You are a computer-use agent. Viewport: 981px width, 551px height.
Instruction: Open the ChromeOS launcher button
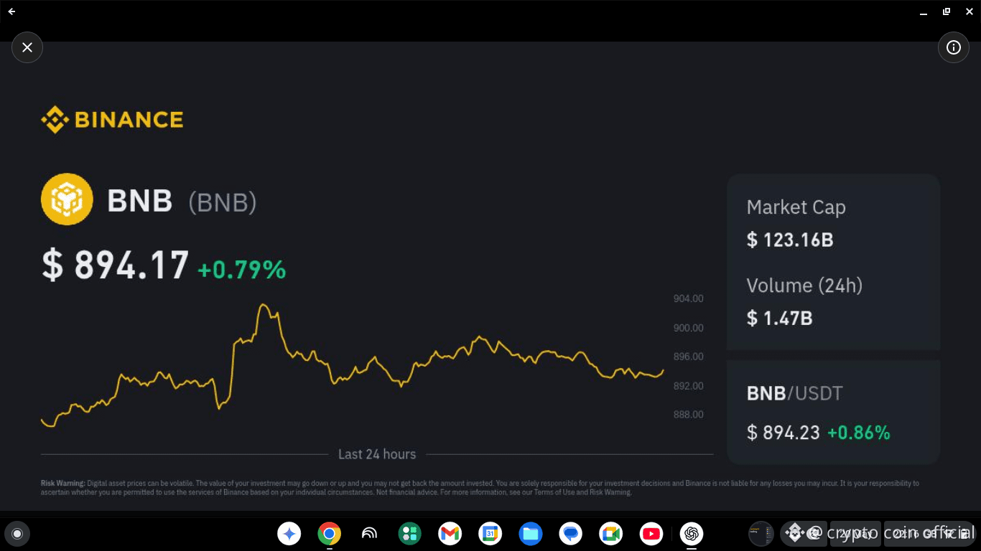click(17, 534)
